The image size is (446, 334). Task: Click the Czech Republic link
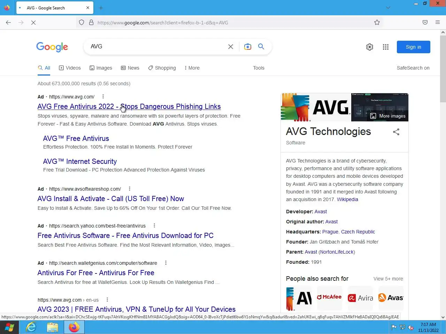[358, 232]
